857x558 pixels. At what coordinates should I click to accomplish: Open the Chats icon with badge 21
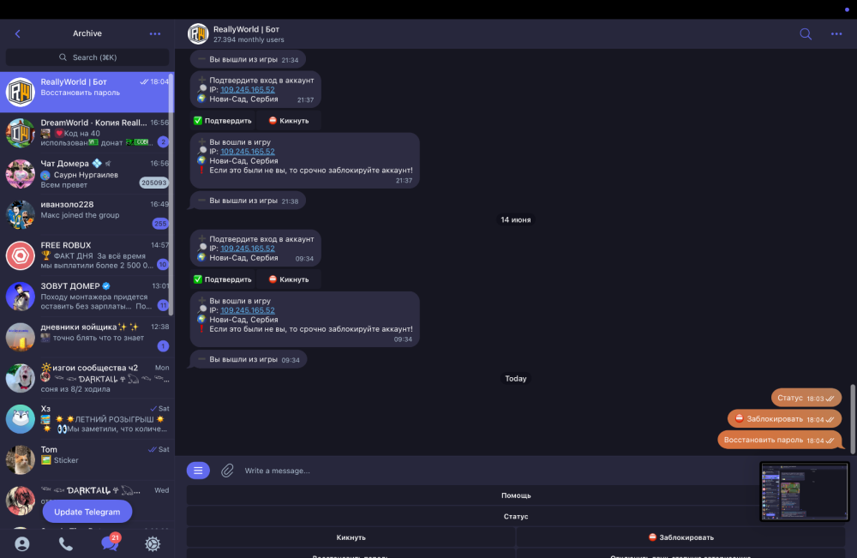click(x=110, y=543)
